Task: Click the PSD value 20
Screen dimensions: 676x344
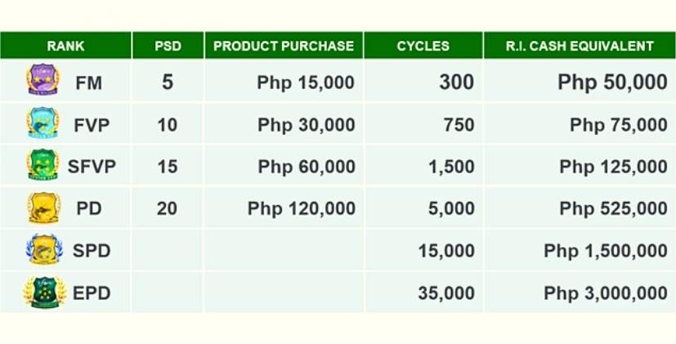Action: click(x=167, y=208)
